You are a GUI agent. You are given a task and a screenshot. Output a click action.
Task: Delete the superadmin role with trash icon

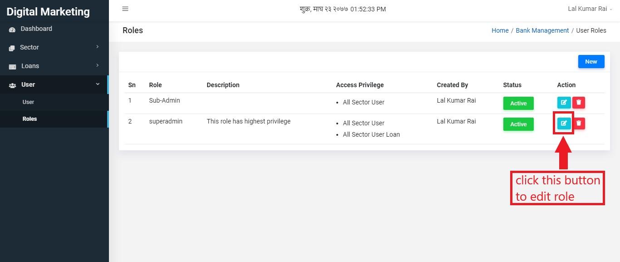coord(579,123)
